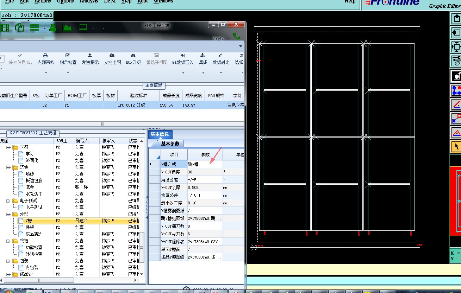The height and width of the screenshot is (293, 461).
Task: Click the green user icon in title bar
Action: [x=53, y=27]
